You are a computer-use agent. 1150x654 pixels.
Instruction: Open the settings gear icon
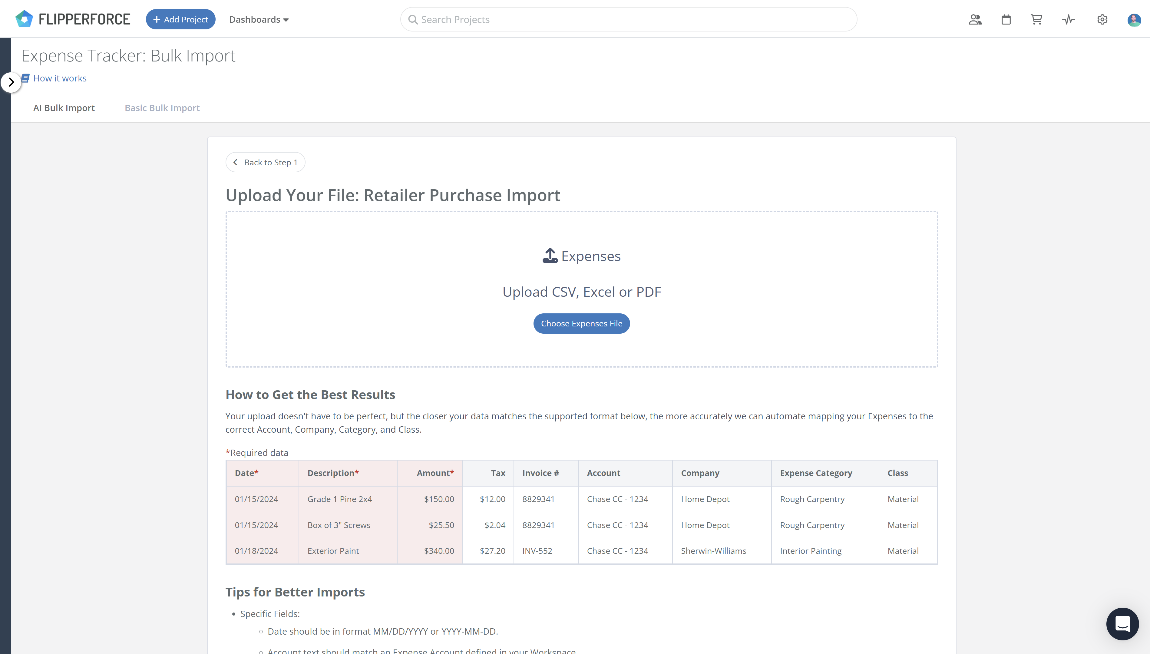[1102, 19]
